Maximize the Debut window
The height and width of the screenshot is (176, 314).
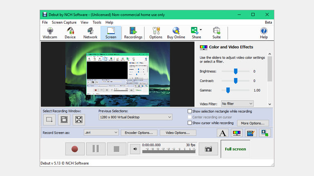pos(253,15)
